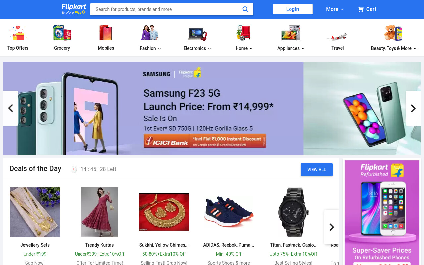The height and width of the screenshot is (265, 424).
Task: Expand the Fashion category menu
Action: pos(150,48)
